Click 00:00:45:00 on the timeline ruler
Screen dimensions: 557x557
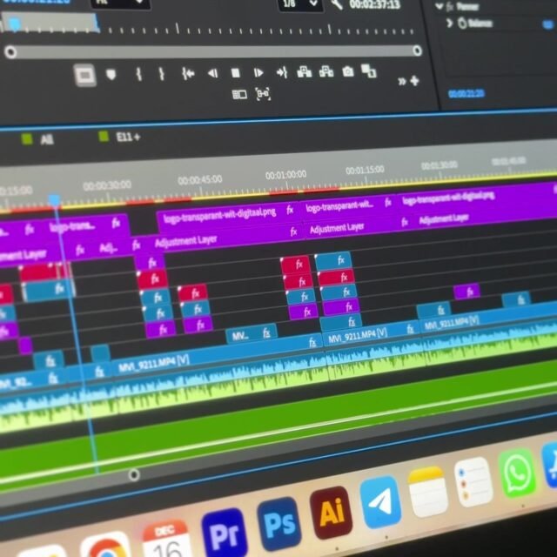(x=200, y=180)
